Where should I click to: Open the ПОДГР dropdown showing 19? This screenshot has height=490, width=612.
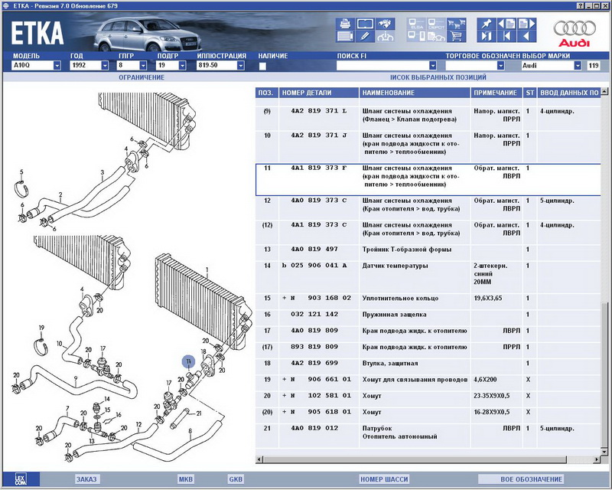(x=182, y=66)
